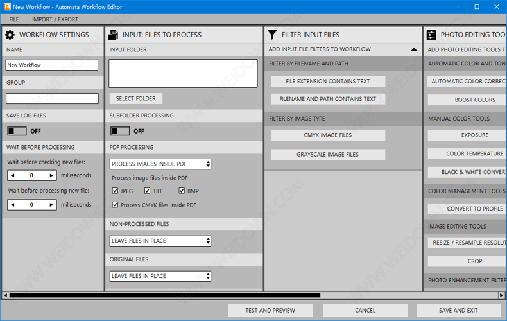This screenshot has width=507, height=321.
Task: Add File Extension Contains Text filter
Action: (x=328, y=82)
